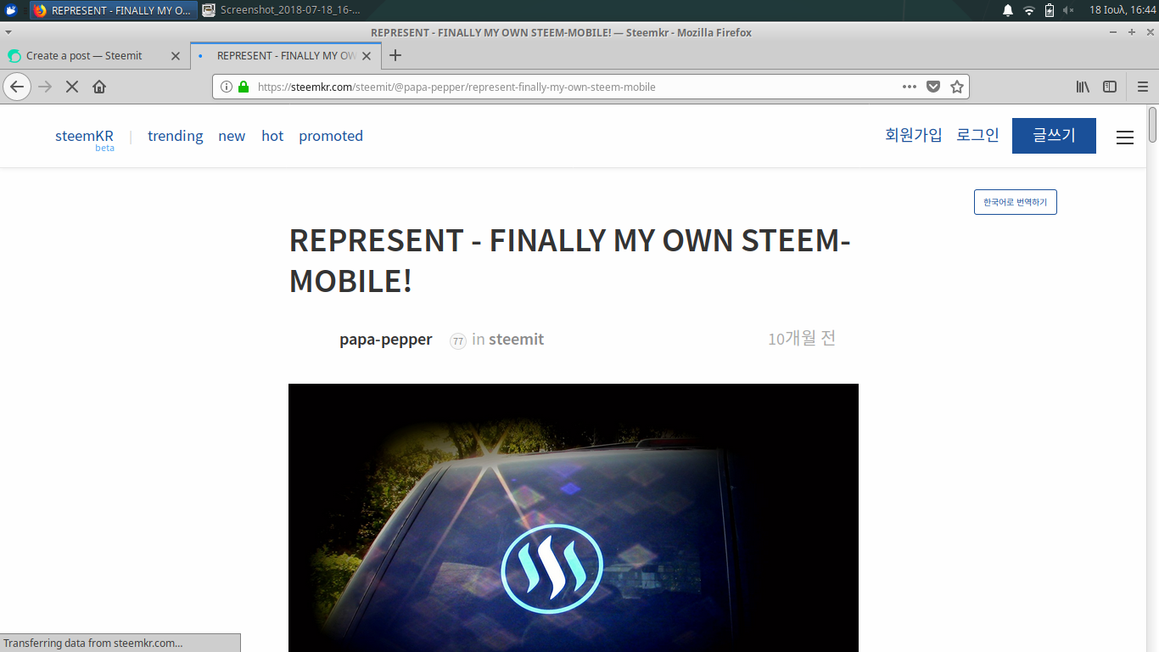Click the 한국어로 번역하기 translate button

tap(1016, 202)
